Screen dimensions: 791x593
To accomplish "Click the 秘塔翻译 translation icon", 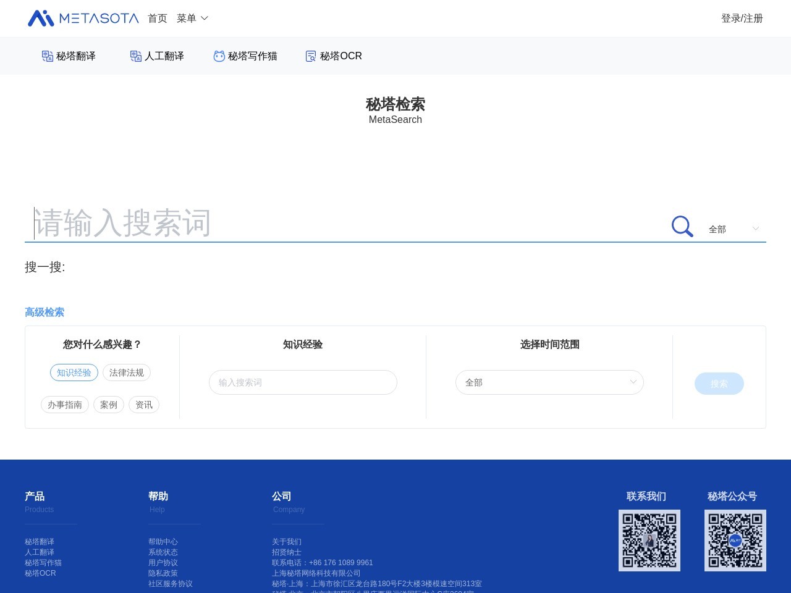I will point(48,56).
